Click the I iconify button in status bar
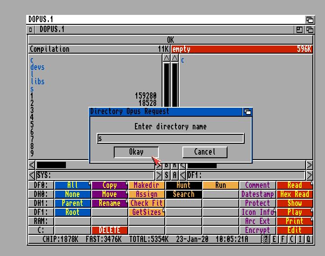This screenshot has width=325, height=256. point(300,239)
